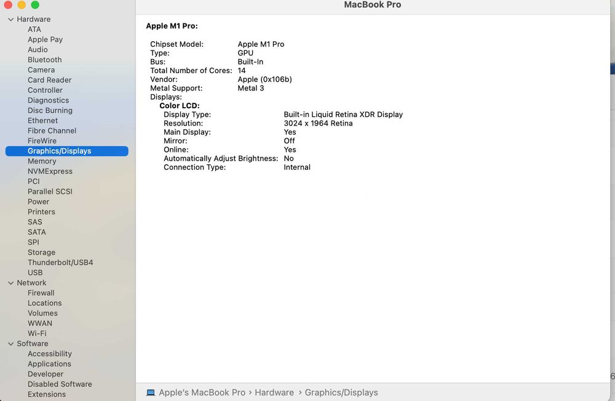
Task: Select SATA in the sidebar
Action: [x=37, y=232]
